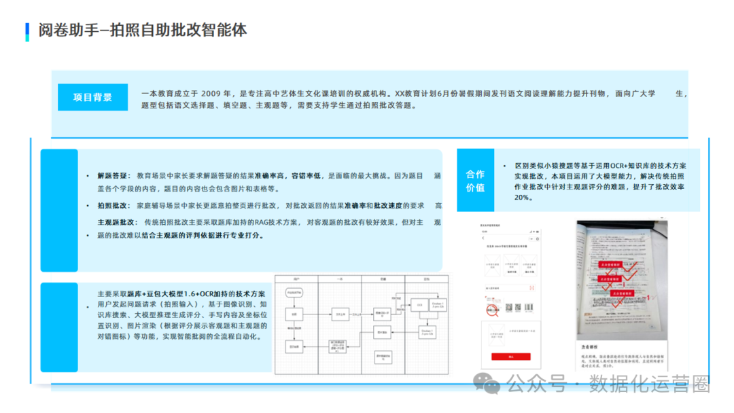Tap the back arrow in phone mockup
734x413 pixels.
[x=483, y=238]
